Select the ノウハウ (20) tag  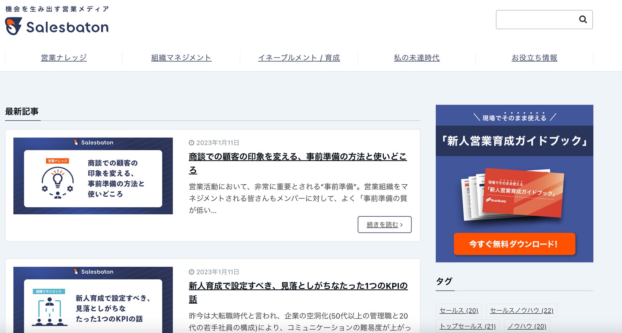click(x=527, y=326)
